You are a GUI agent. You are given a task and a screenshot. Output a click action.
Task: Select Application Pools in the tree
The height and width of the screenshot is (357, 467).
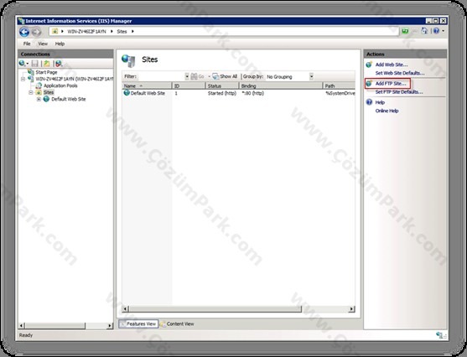pos(60,85)
